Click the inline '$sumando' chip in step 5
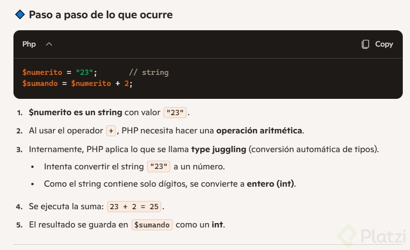 [x=152, y=225]
